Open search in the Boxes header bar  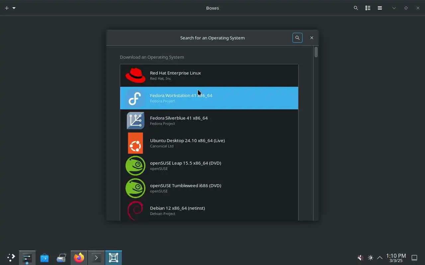pos(356,8)
